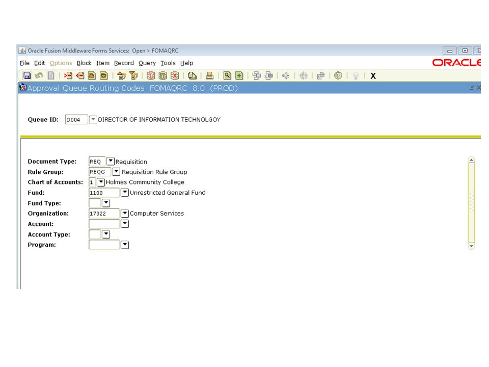Image resolution: width=489 pixels, height=367 pixels.
Task: Open the Tools menu
Action: pyautogui.click(x=168, y=63)
